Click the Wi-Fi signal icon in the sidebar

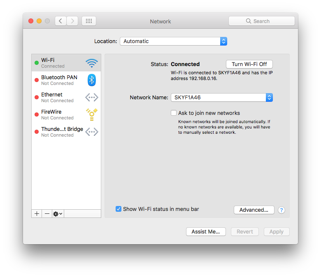pyautogui.click(x=92, y=63)
